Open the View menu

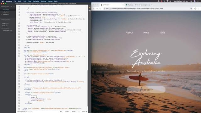29,1
